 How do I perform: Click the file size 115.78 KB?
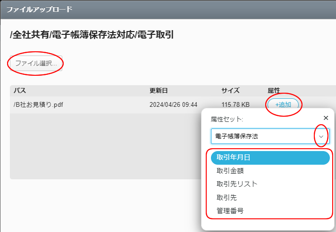pyautogui.click(x=235, y=104)
